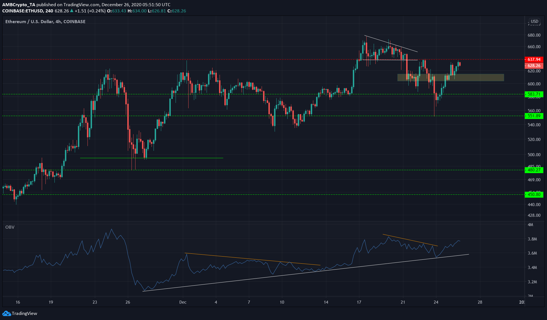547x320 pixels.
Task: Click the Ethereum / U.S. Dollar chart title
Action: (45, 22)
